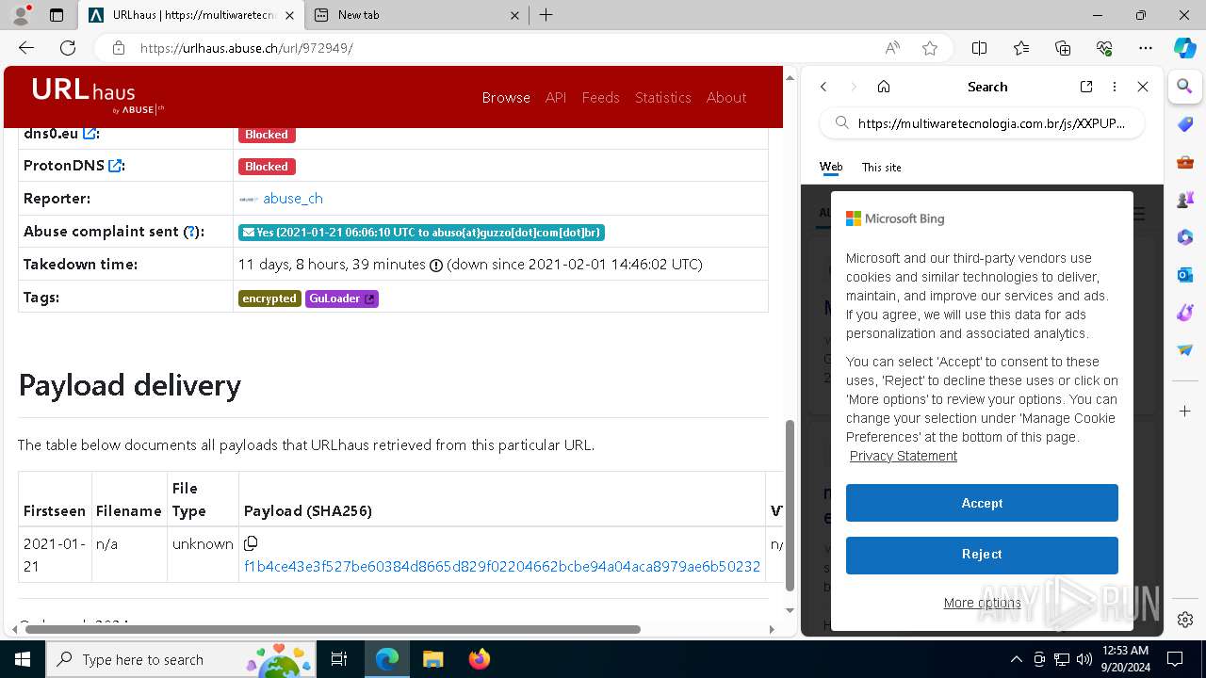Open dns0.eu external link icon
The width and height of the screenshot is (1206, 678).
[90, 134]
